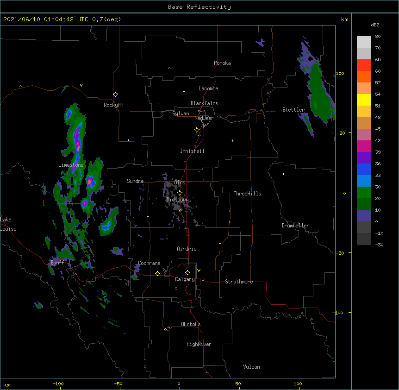Click the yellow V marker northwest of RockyMH
The width and height of the screenshot is (399, 390).
coord(81,85)
